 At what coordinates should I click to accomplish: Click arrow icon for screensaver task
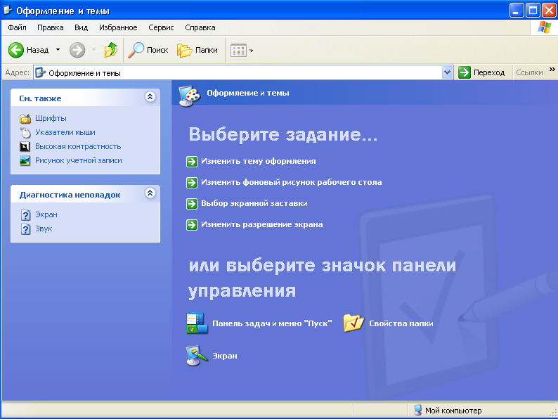point(192,204)
